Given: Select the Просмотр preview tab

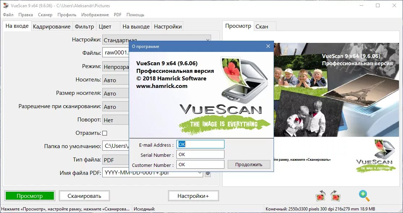Looking at the screenshot, I should click(x=238, y=26).
